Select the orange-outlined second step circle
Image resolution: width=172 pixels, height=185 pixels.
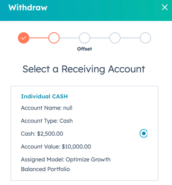click(x=54, y=38)
